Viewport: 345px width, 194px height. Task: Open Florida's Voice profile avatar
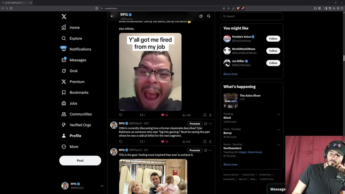click(227, 39)
